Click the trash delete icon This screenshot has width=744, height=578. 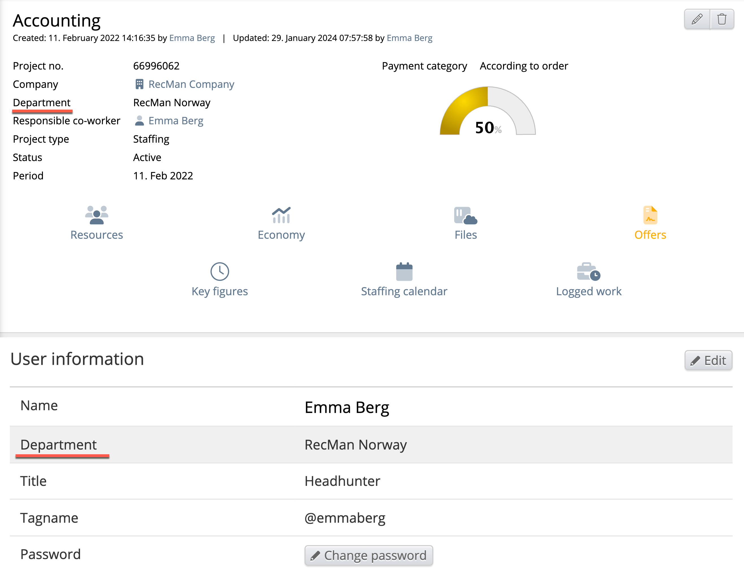[x=721, y=19]
